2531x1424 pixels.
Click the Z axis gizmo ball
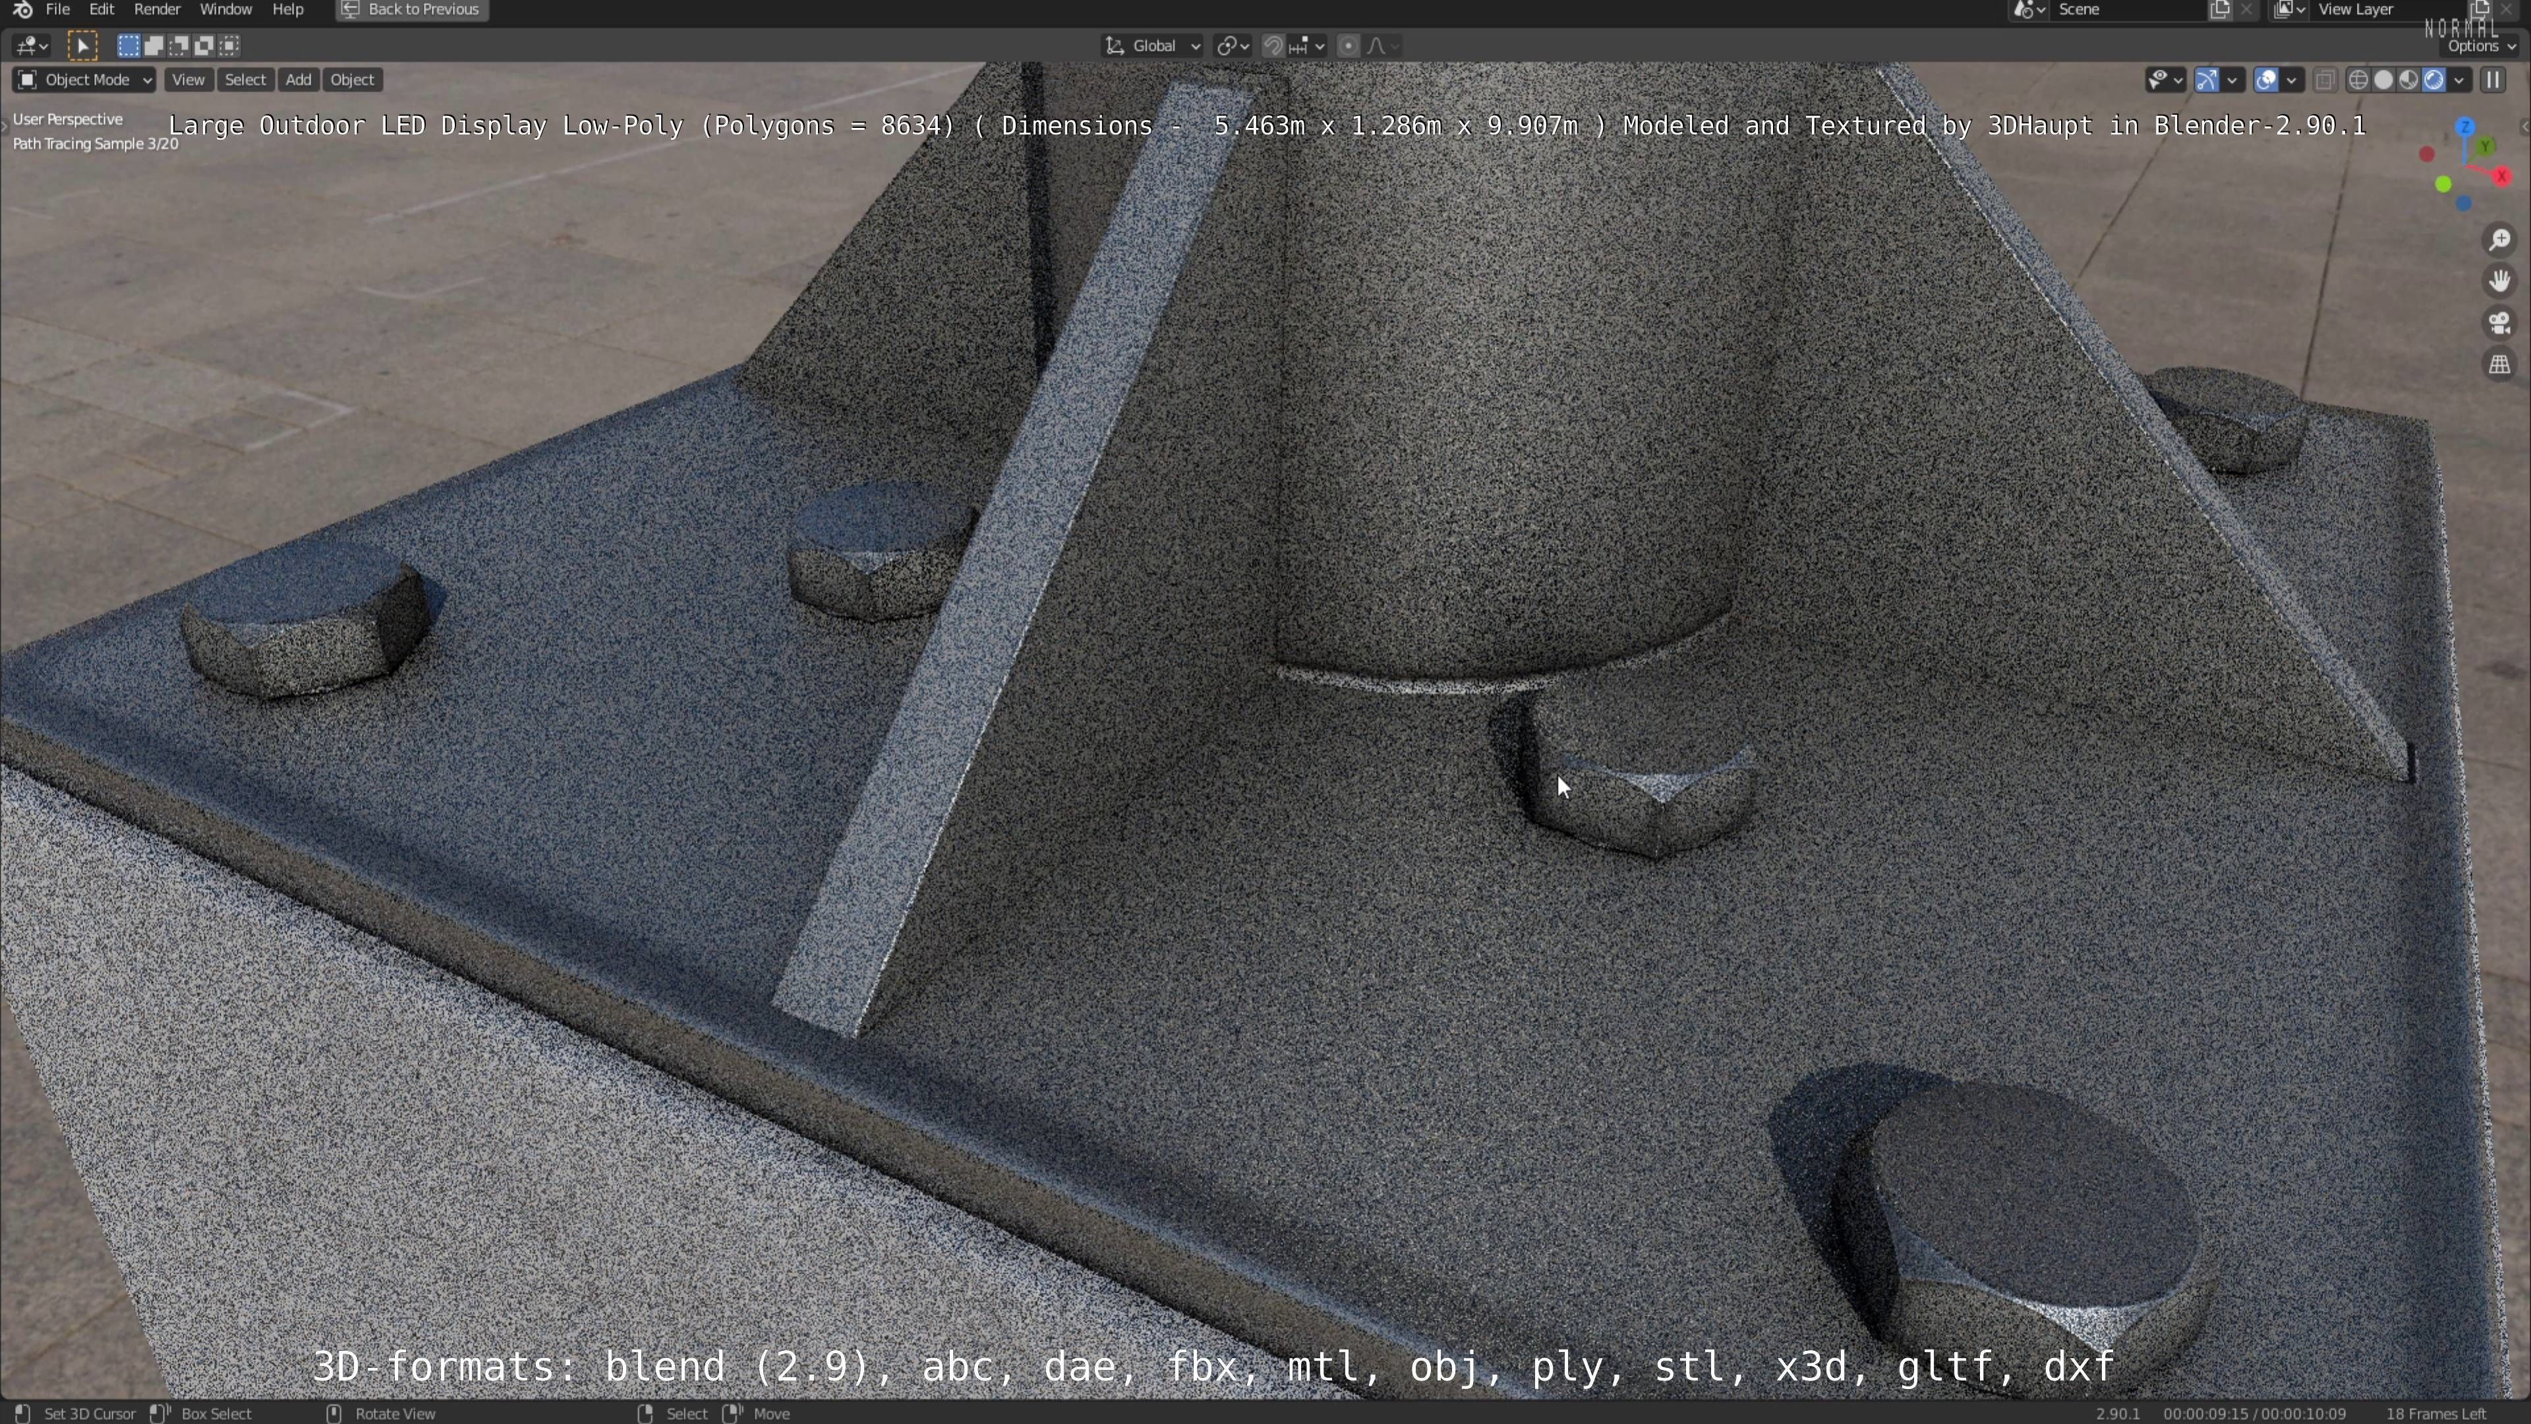[2465, 128]
